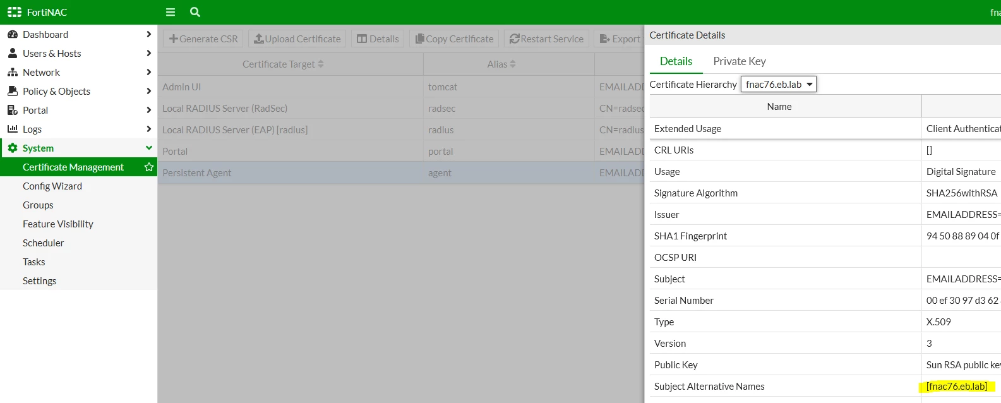The height and width of the screenshot is (403, 1001).
Task: Click the Generate CSR button
Action: click(x=203, y=39)
